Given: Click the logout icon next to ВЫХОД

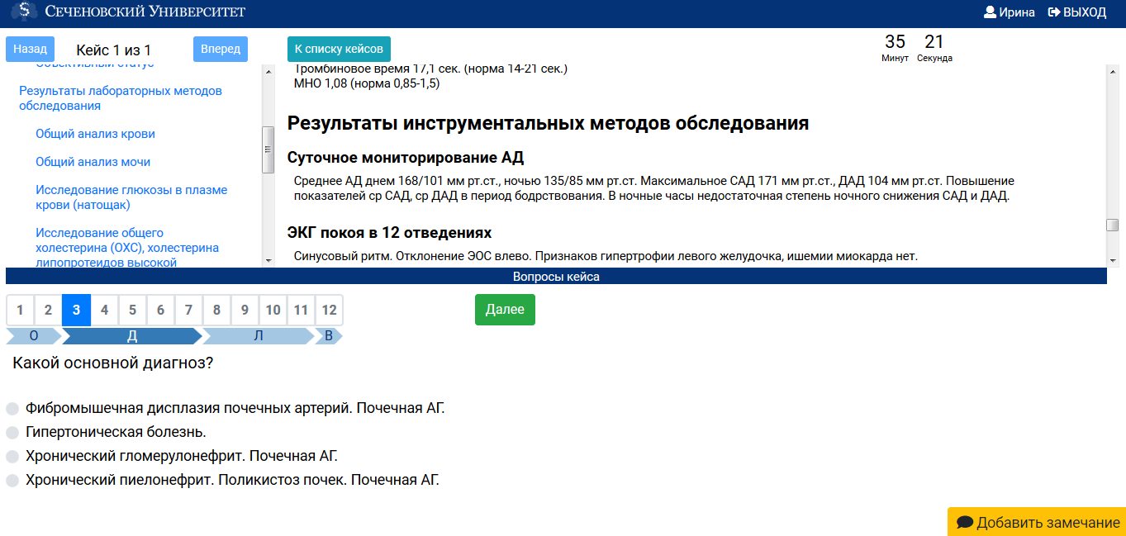Looking at the screenshot, I should pos(1052,12).
